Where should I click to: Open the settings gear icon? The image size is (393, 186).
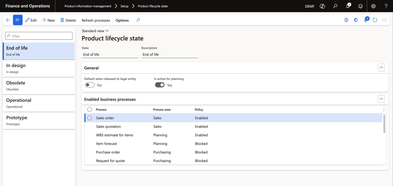373,6
